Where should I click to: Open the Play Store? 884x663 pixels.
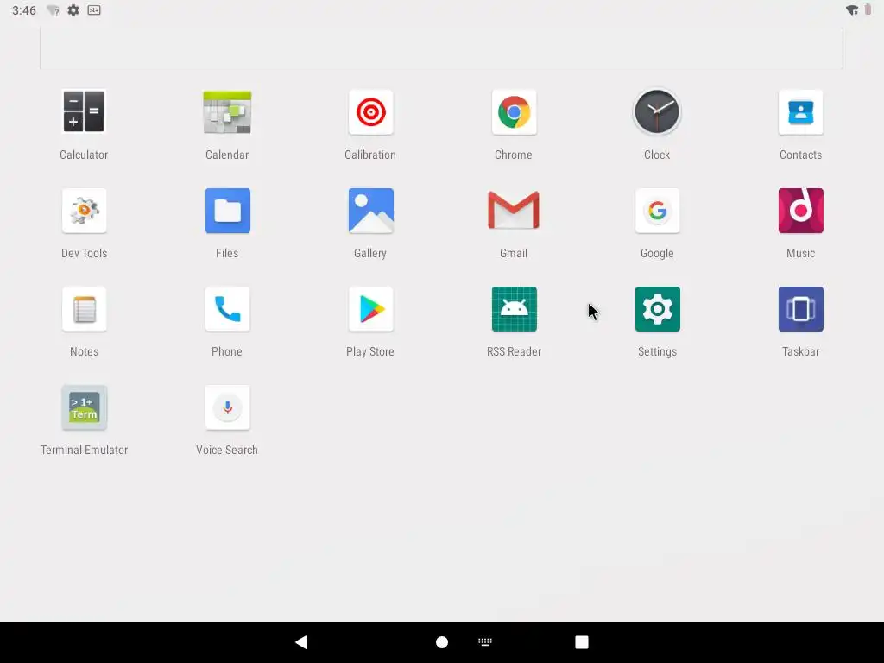tap(370, 309)
